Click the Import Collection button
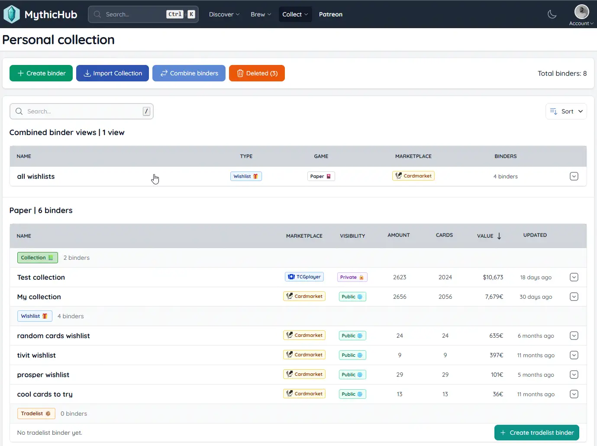 [x=113, y=73]
